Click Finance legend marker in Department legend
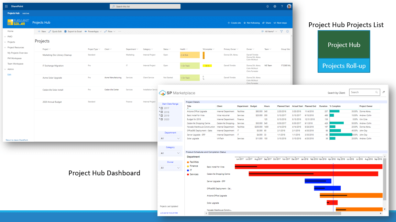 point(188,166)
